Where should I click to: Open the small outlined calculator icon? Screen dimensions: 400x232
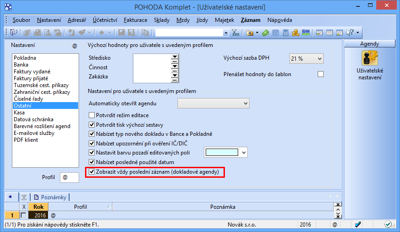(x=276, y=32)
